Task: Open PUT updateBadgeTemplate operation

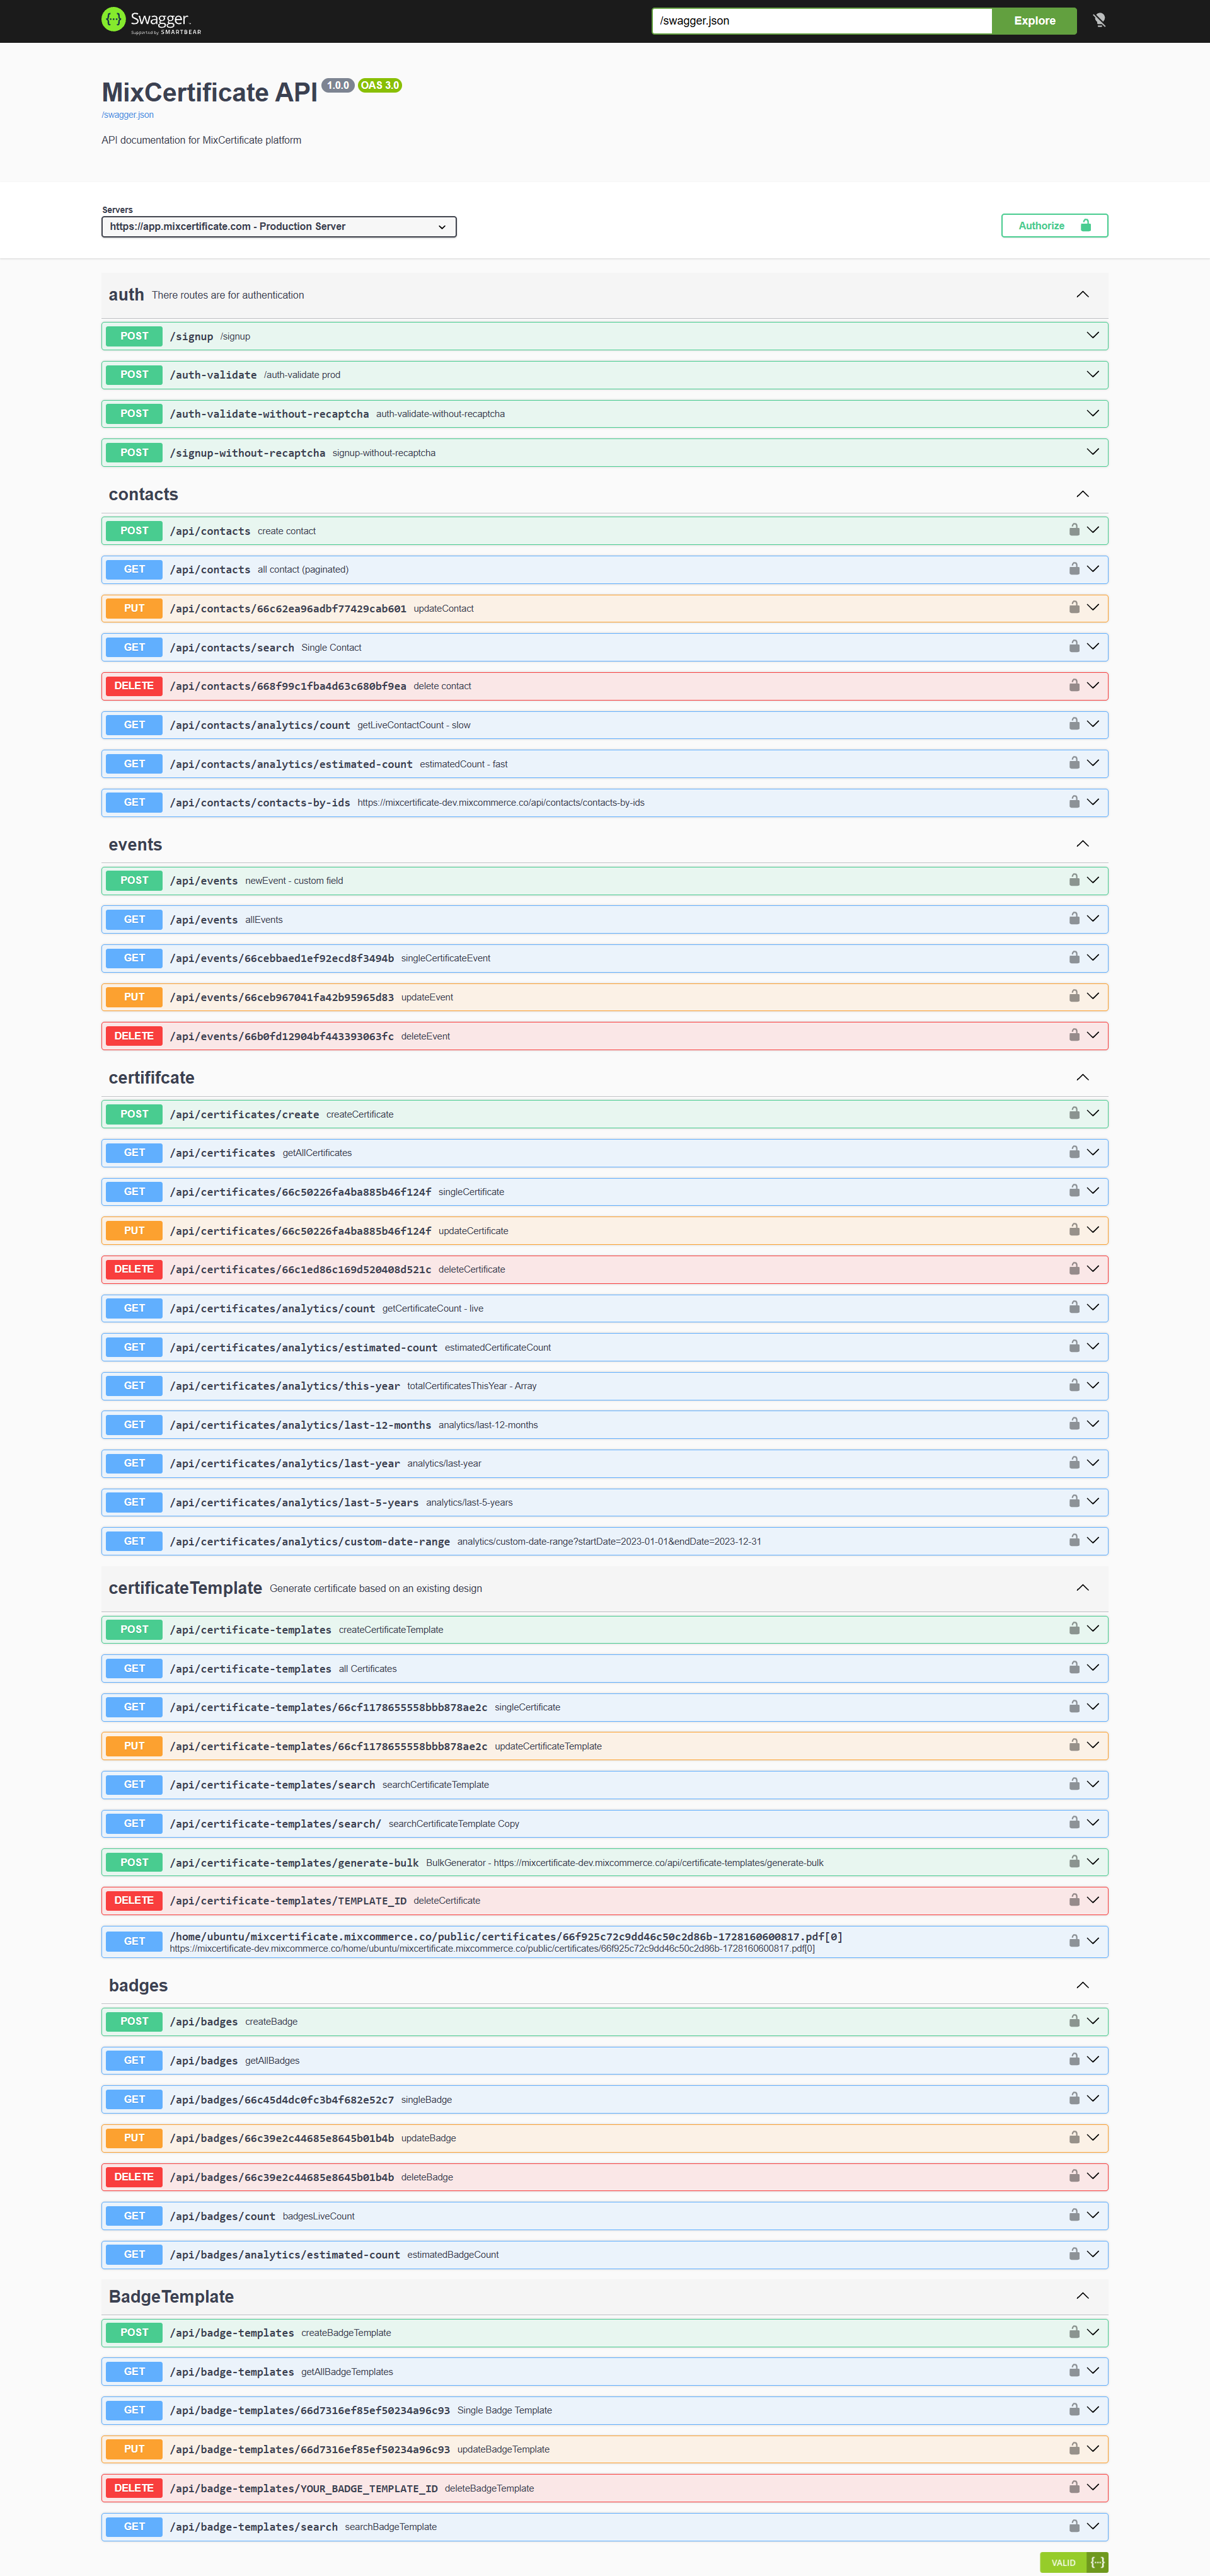Action: [604, 2449]
